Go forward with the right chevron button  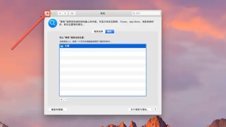(65, 13)
